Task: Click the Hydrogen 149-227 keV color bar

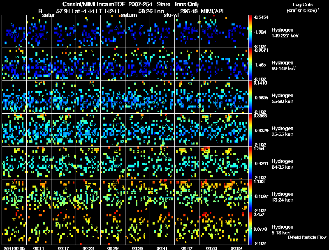Action: 250,32
